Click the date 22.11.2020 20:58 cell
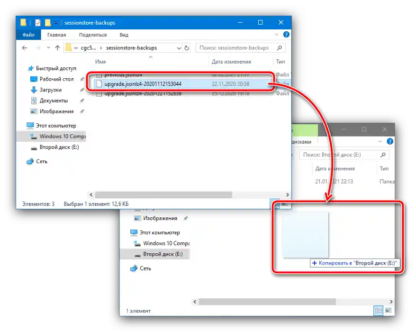416x332 pixels. (x=230, y=84)
